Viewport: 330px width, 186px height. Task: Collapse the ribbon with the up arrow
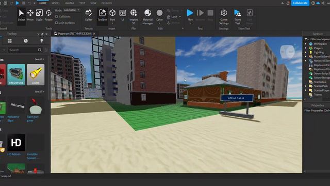[283, 3]
